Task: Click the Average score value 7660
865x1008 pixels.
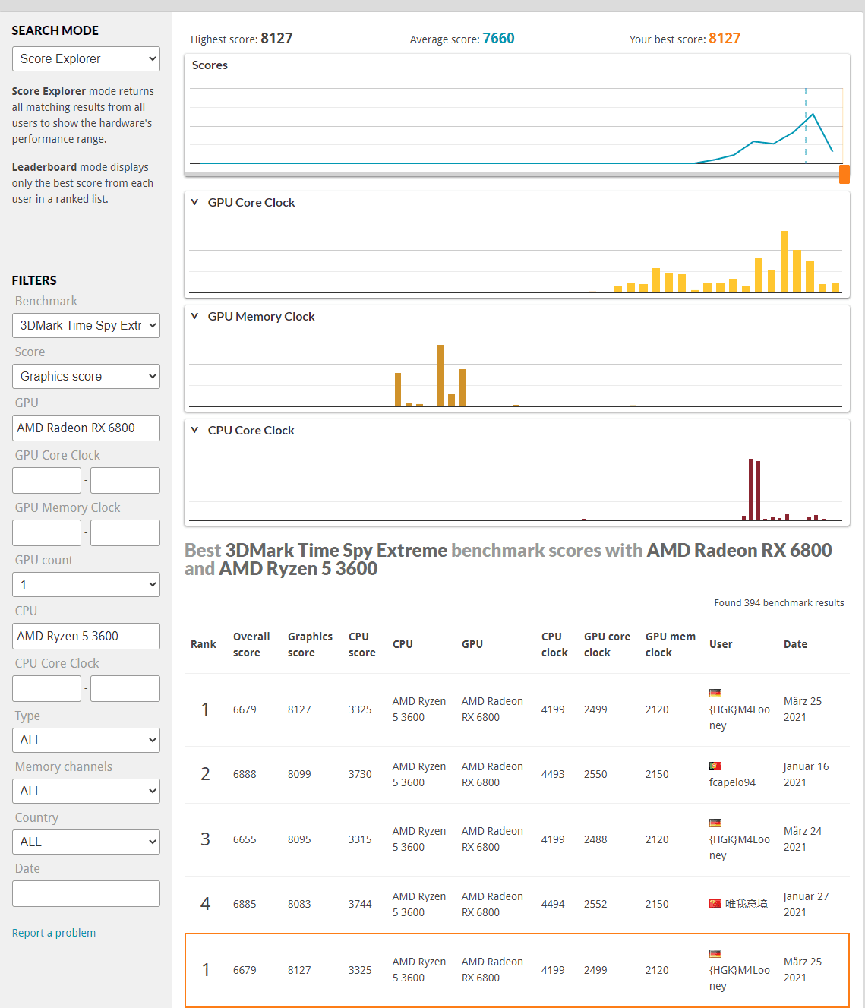Action: [498, 38]
